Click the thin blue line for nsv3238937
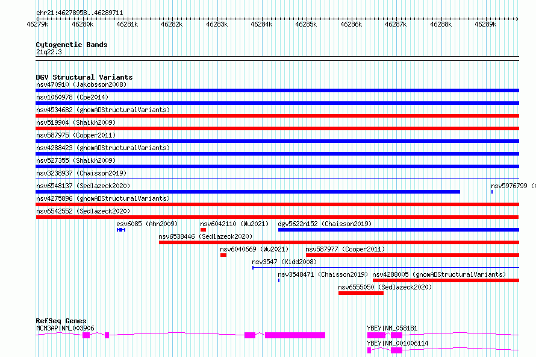The height and width of the screenshot is (357, 536). (277, 178)
